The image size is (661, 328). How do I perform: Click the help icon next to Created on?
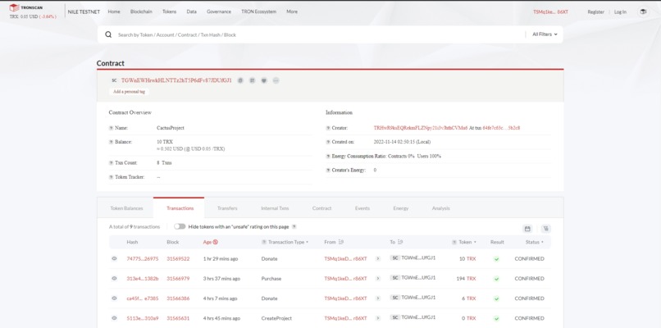pyautogui.click(x=328, y=142)
